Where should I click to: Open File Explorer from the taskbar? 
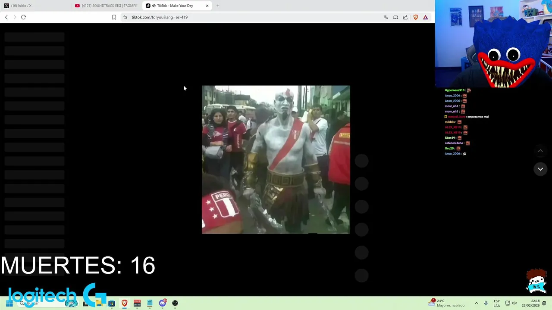click(x=99, y=303)
